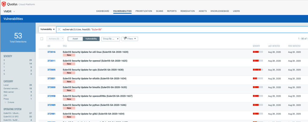Go to Remediation tab
The width and height of the screenshot is (308, 122).
[188, 11]
